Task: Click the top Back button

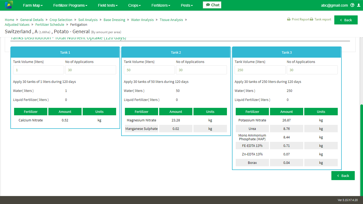Action: pos(346,20)
